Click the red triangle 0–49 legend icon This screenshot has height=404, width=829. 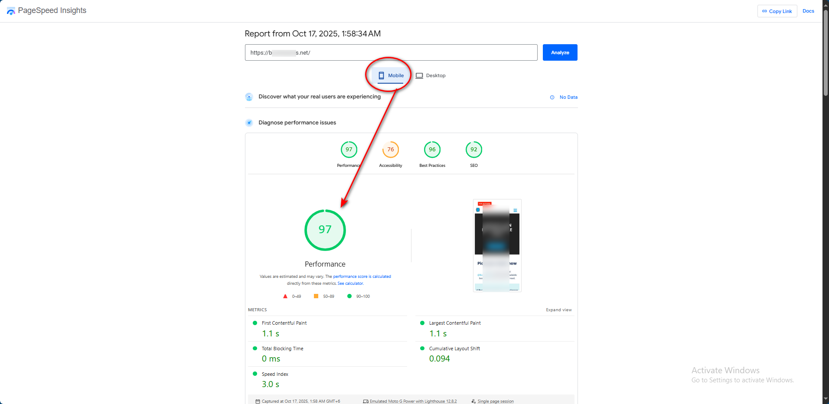pyautogui.click(x=285, y=296)
